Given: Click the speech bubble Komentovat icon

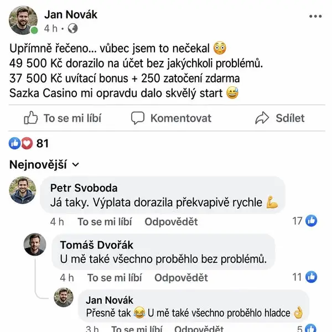Looking at the screenshot, I should click(x=138, y=118).
